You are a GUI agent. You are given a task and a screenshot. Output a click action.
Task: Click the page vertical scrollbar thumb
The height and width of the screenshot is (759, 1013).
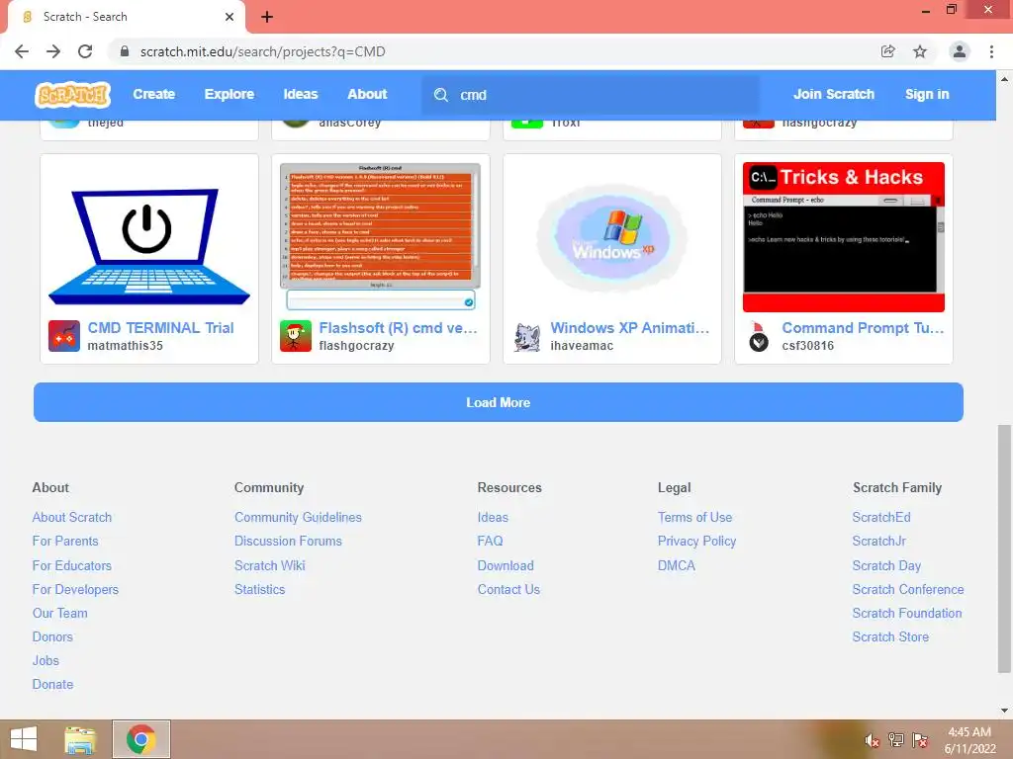click(1003, 548)
